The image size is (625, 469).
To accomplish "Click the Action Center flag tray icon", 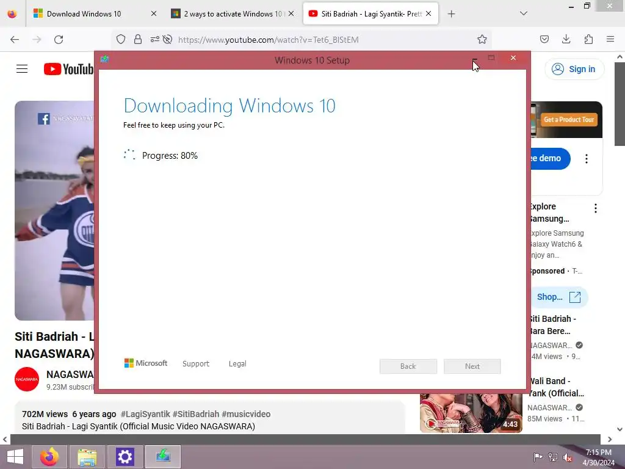I will pos(538,457).
